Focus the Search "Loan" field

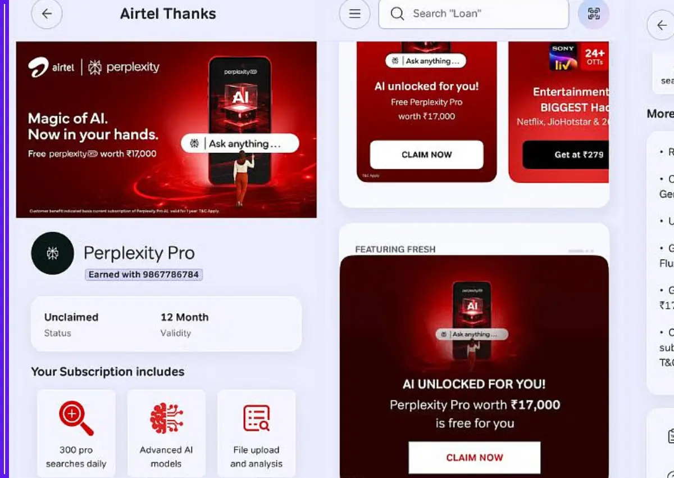[473, 14]
